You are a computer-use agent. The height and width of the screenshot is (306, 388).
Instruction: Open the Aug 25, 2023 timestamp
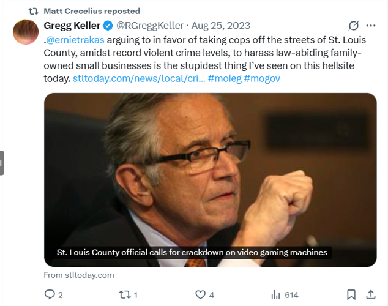pos(221,26)
